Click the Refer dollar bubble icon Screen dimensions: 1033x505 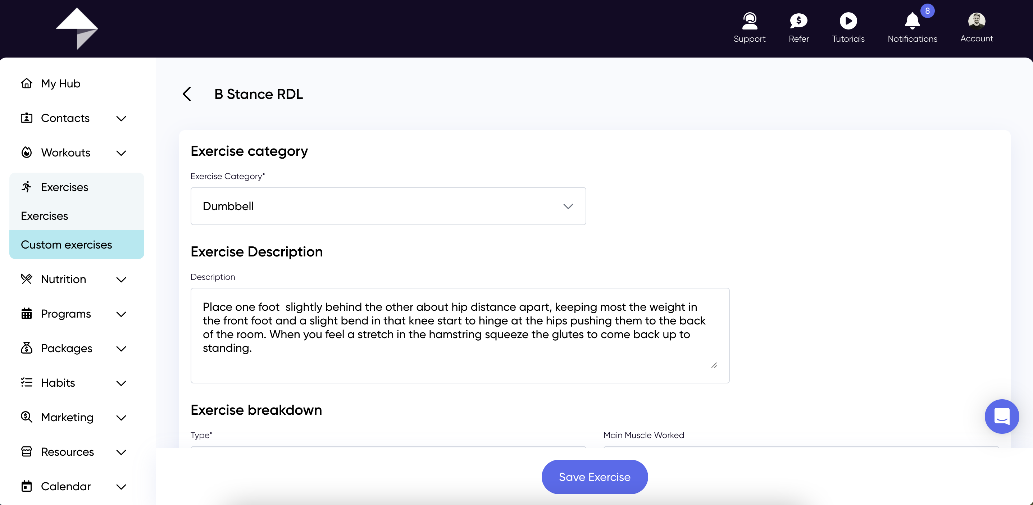point(798,21)
